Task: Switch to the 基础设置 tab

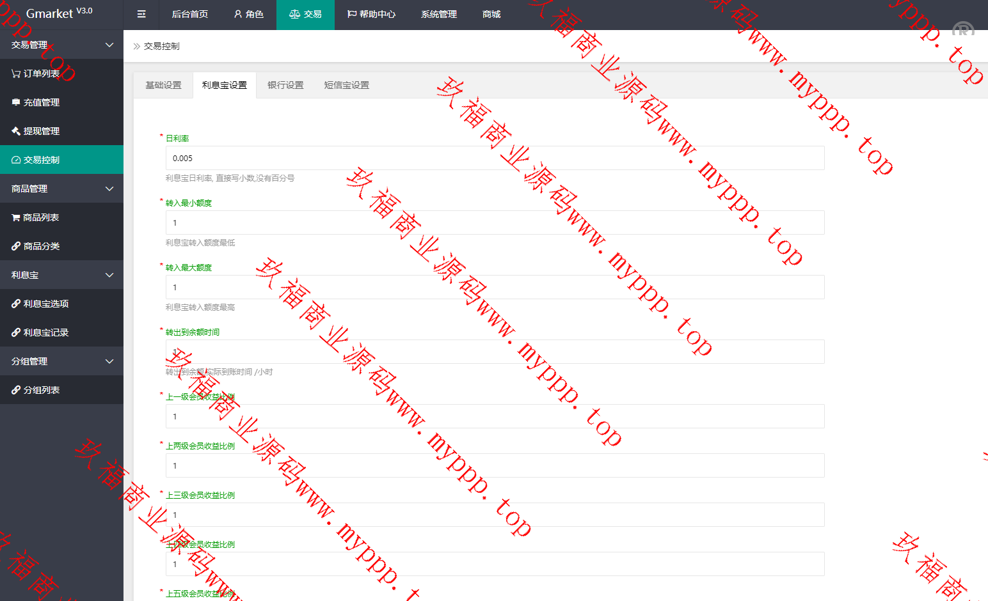Action: tap(163, 85)
